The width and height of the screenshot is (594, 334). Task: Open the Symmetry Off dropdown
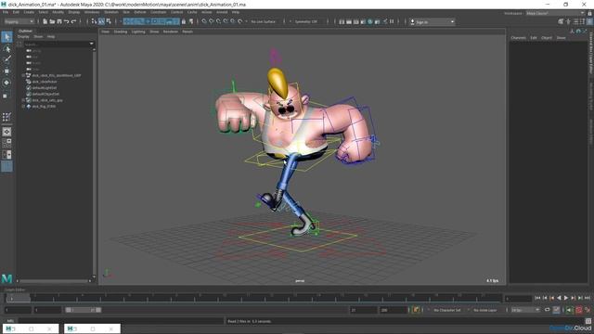pyautogui.click(x=306, y=21)
